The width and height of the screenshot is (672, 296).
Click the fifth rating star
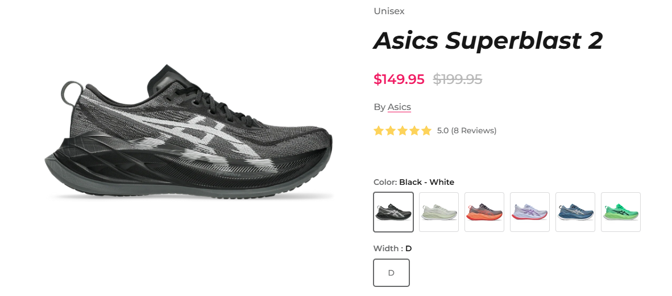point(426,131)
